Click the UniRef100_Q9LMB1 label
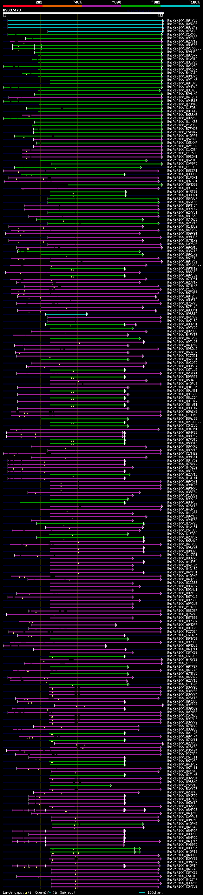 pos(182,391)
